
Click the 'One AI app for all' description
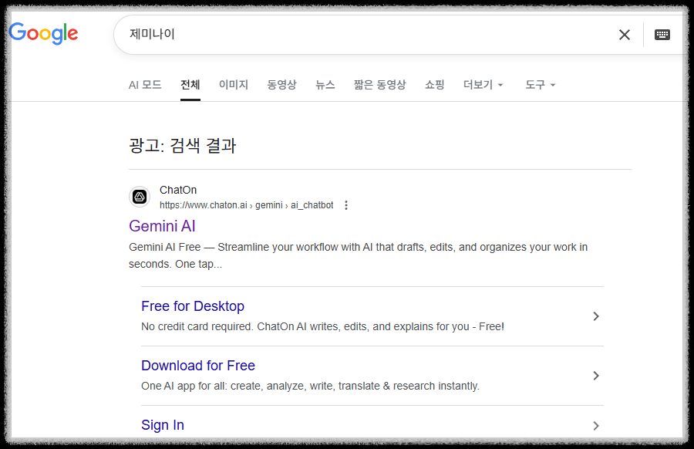(x=310, y=386)
